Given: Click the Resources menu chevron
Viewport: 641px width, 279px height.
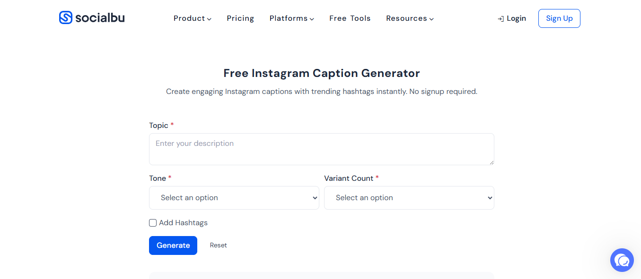Looking at the screenshot, I should (x=431, y=18).
